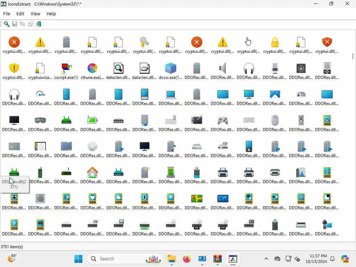The height and width of the screenshot is (267, 356).
Task: Select the red shield with X icon
Action: coord(327,42)
